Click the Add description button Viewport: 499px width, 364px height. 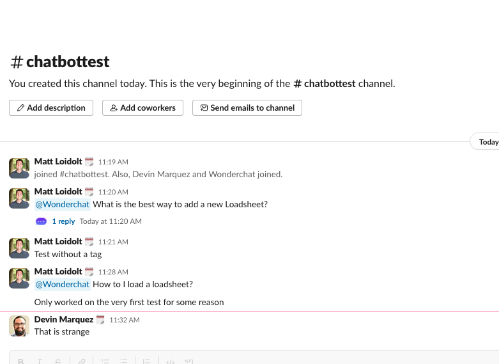tap(51, 108)
